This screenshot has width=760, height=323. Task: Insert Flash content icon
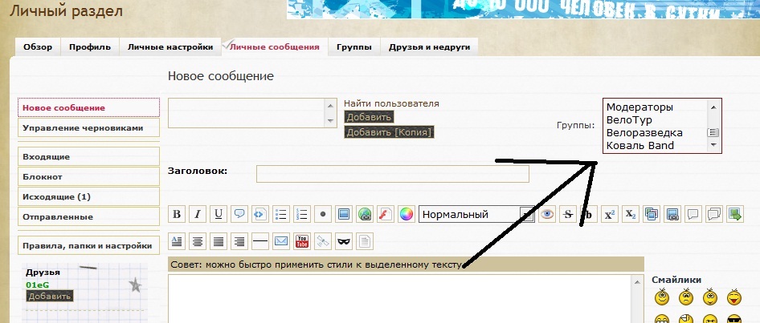(386, 214)
